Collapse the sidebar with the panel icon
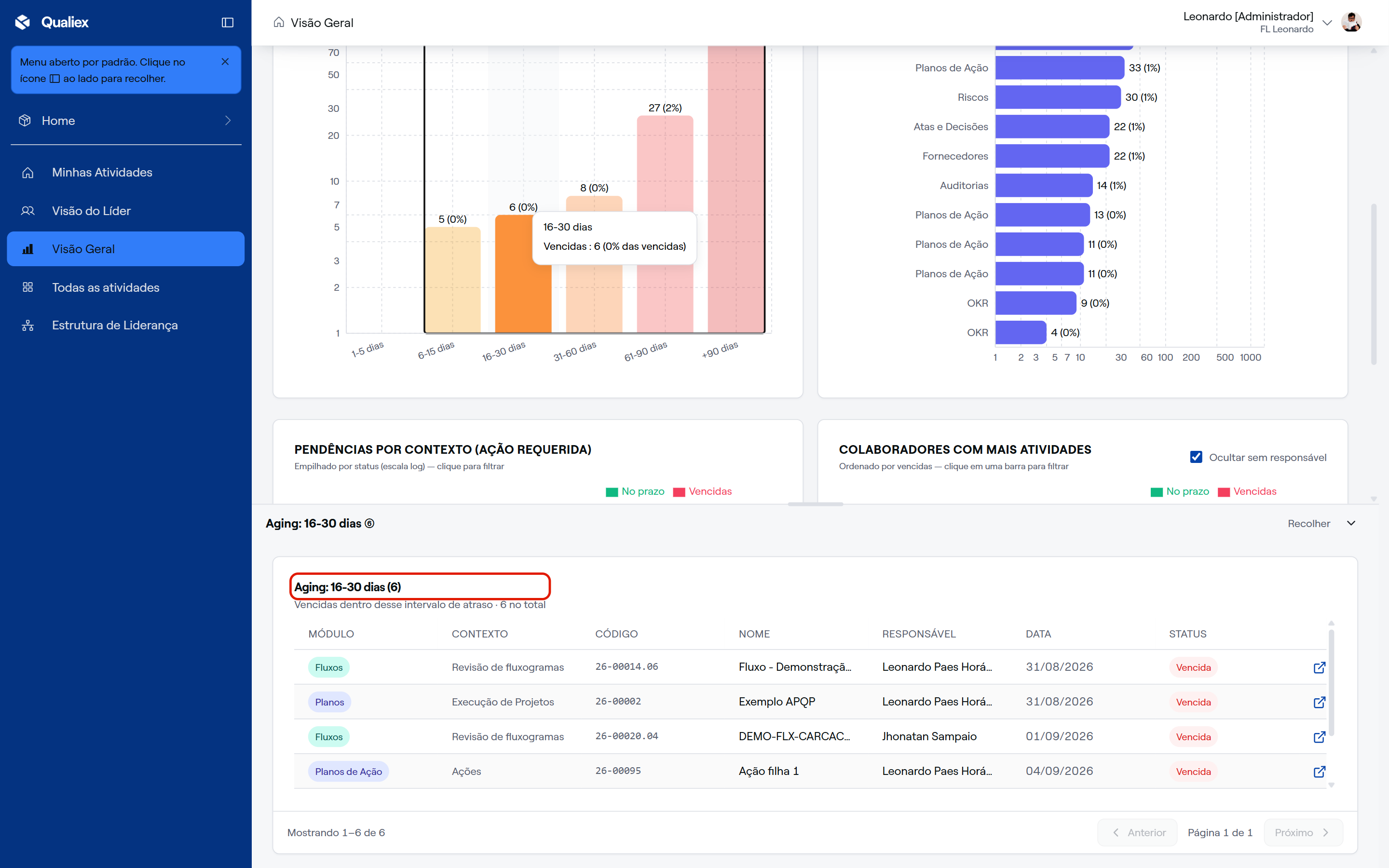Viewport: 1389px width, 868px height. pos(227,22)
